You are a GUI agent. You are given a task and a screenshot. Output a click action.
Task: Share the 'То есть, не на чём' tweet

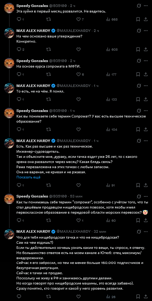point(145,99)
